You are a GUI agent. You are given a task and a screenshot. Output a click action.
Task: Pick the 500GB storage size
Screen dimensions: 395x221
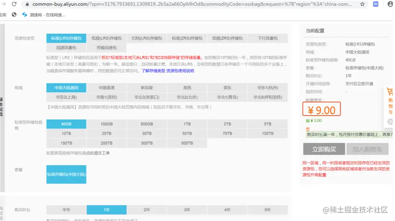point(147,124)
